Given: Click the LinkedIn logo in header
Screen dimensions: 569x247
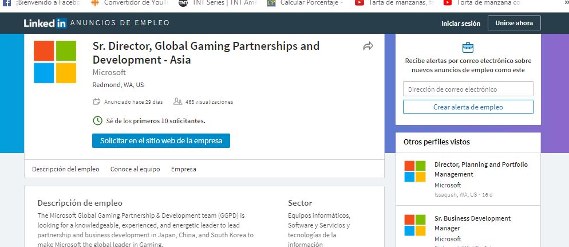Looking at the screenshot, I should tap(45, 23).
